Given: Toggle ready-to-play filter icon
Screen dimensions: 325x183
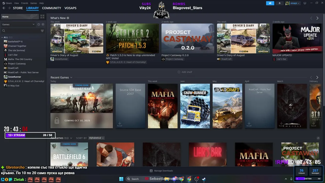Looking at the screenshot, I should point(43,24).
